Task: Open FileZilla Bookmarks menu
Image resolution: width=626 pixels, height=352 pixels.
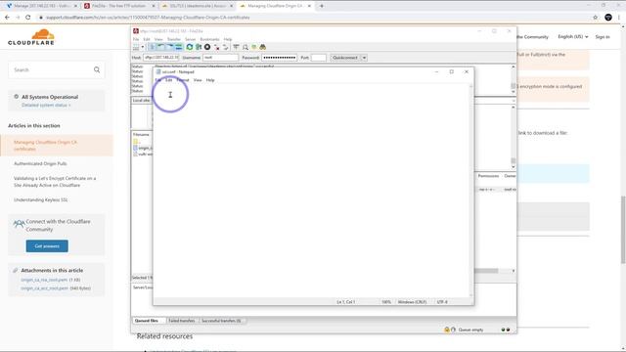Action: (209, 39)
